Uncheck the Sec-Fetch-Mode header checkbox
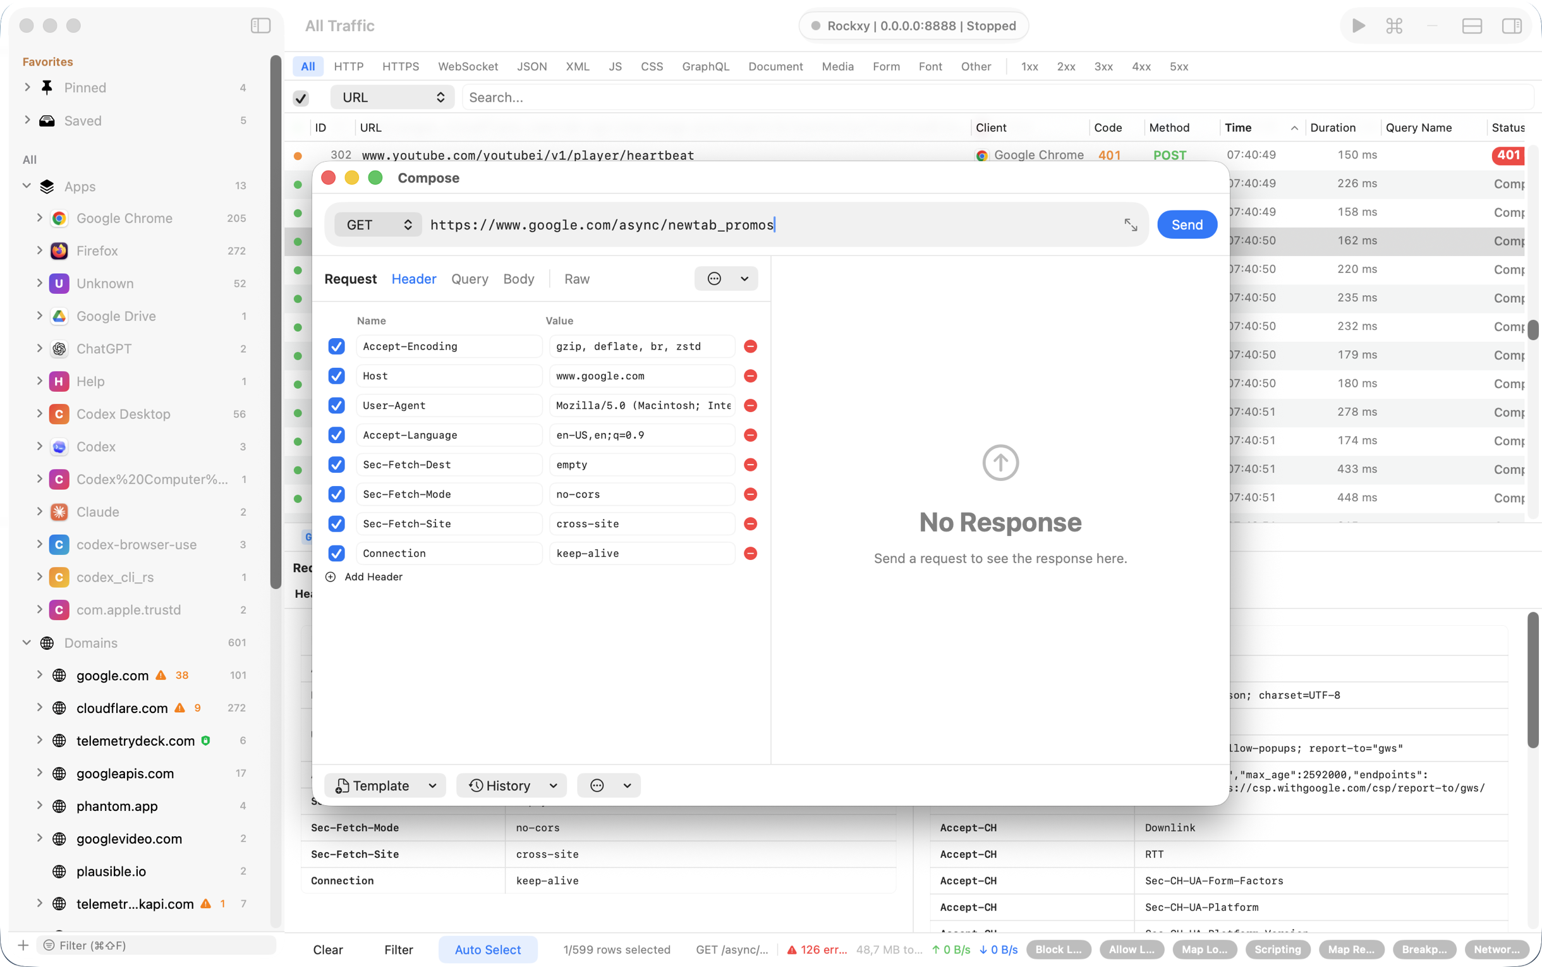Screen dimensions: 1542x967 coord(336,494)
